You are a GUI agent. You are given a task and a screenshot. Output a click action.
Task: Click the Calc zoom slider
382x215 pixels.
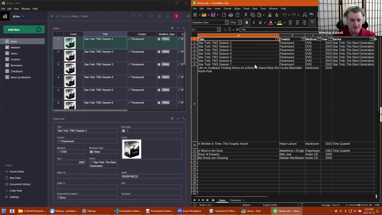[x=359, y=205]
